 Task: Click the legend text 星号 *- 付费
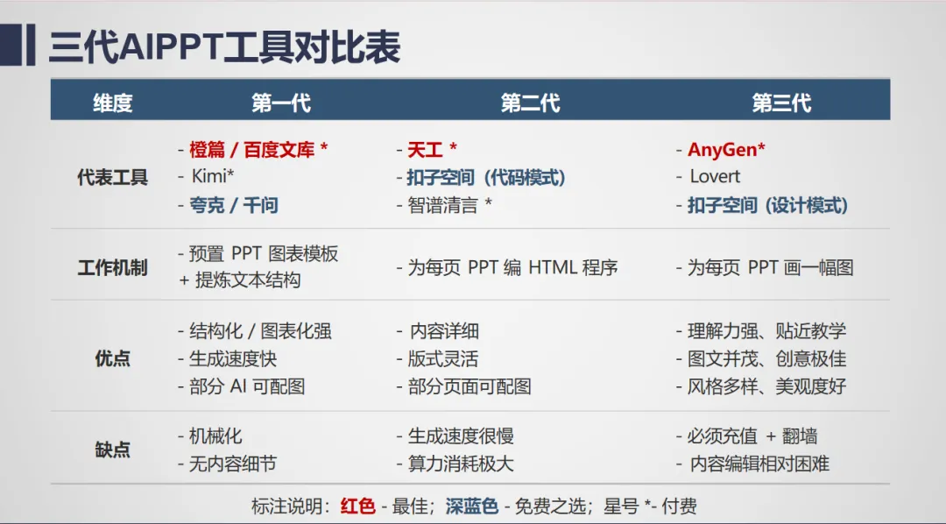click(x=650, y=506)
